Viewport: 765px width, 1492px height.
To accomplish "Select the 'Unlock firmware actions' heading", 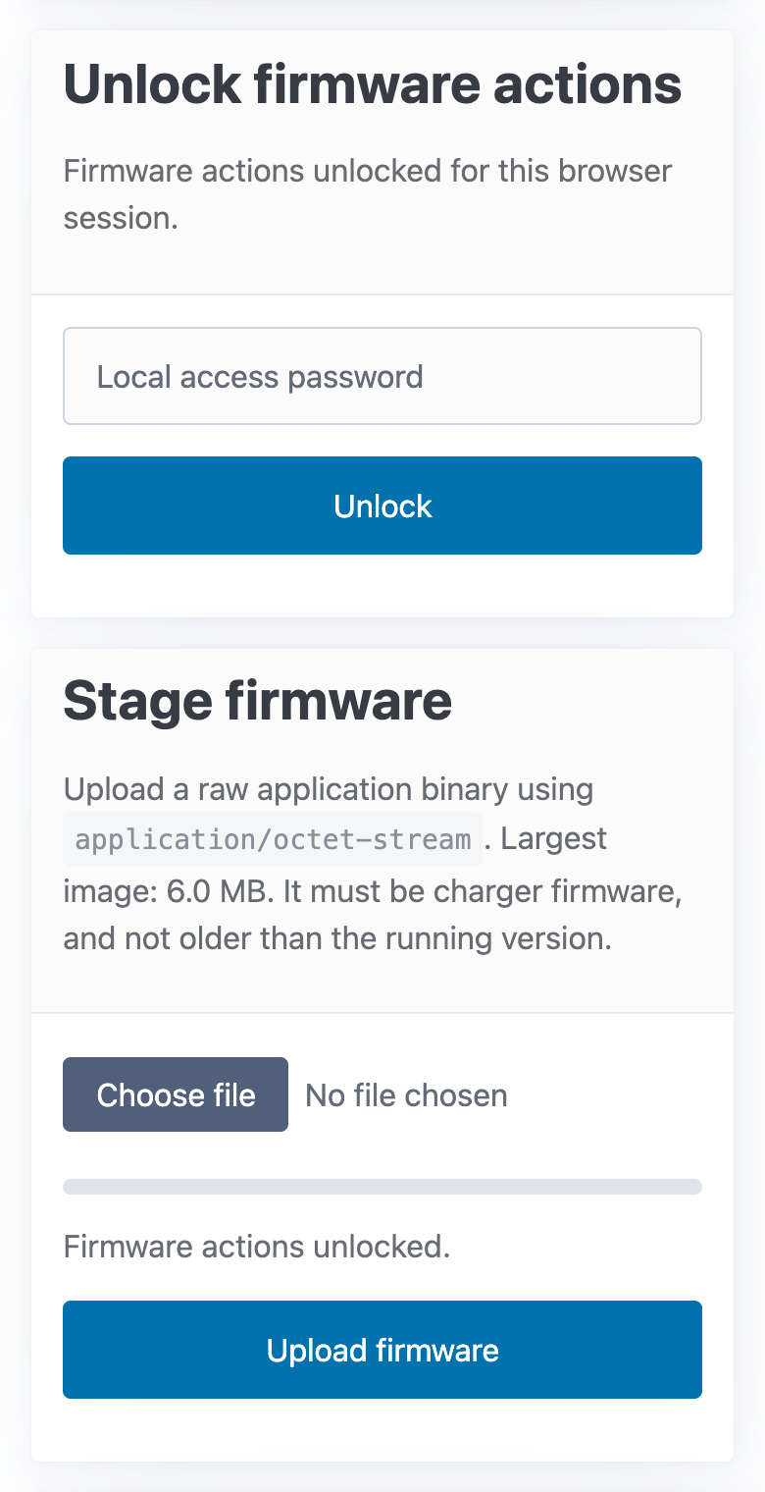I will (373, 85).
